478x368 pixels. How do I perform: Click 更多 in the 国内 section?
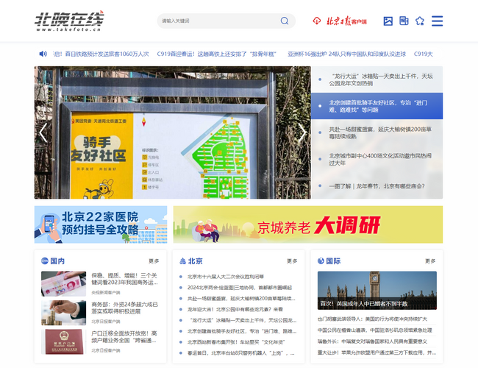point(154,261)
